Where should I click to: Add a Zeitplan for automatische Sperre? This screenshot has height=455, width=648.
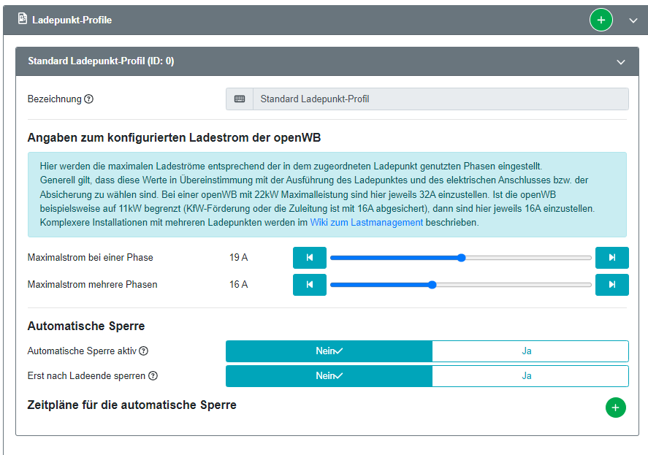(615, 408)
